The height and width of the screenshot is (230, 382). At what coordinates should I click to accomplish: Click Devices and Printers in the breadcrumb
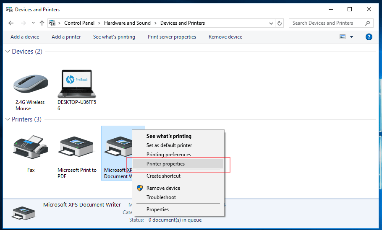[x=183, y=23]
